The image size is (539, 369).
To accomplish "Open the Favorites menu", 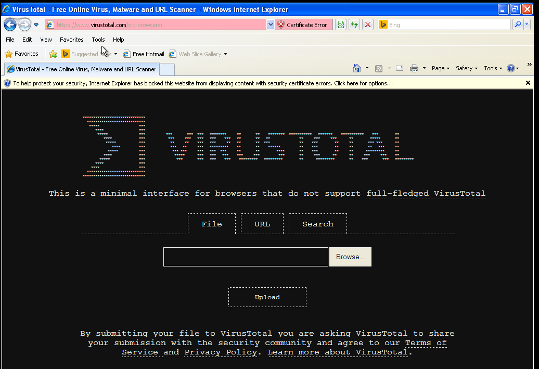I will (x=71, y=40).
